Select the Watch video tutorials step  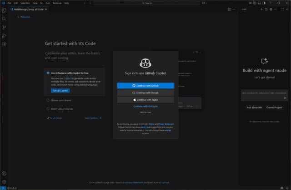point(63,109)
